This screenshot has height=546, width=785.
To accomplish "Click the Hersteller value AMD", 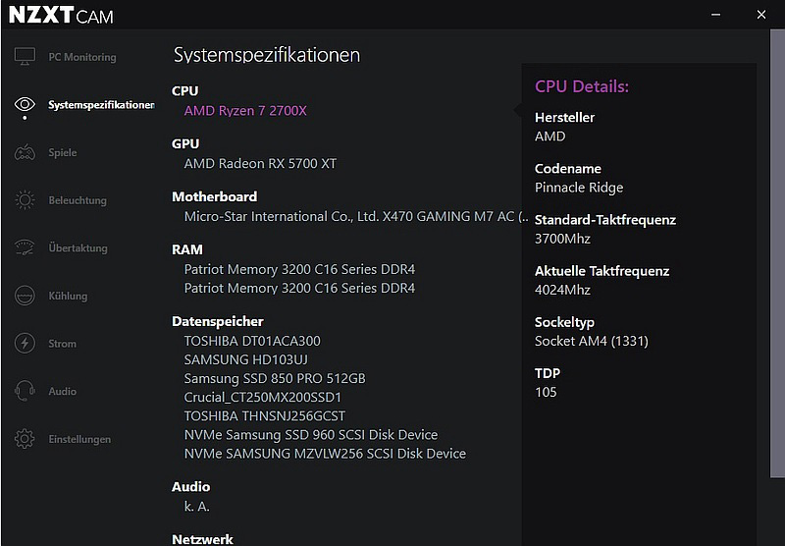I will click(x=550, y=136).
